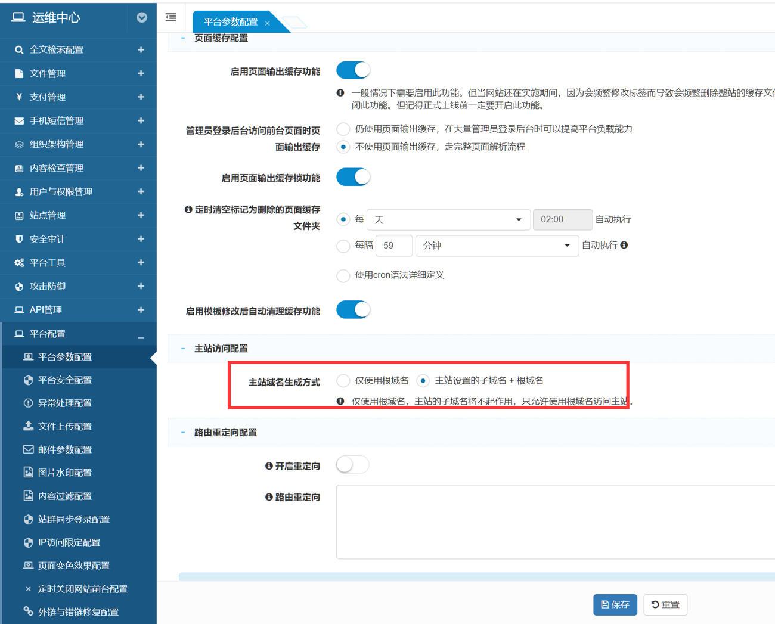Choose 使用cron语法详细定义 radio option
The width and height of the screenshot is (775, 624).
click(343, 275)
